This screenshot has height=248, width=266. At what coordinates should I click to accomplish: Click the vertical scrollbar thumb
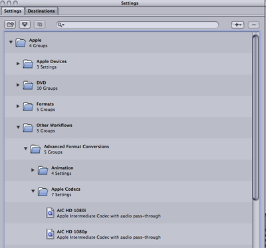click(255, 118)
